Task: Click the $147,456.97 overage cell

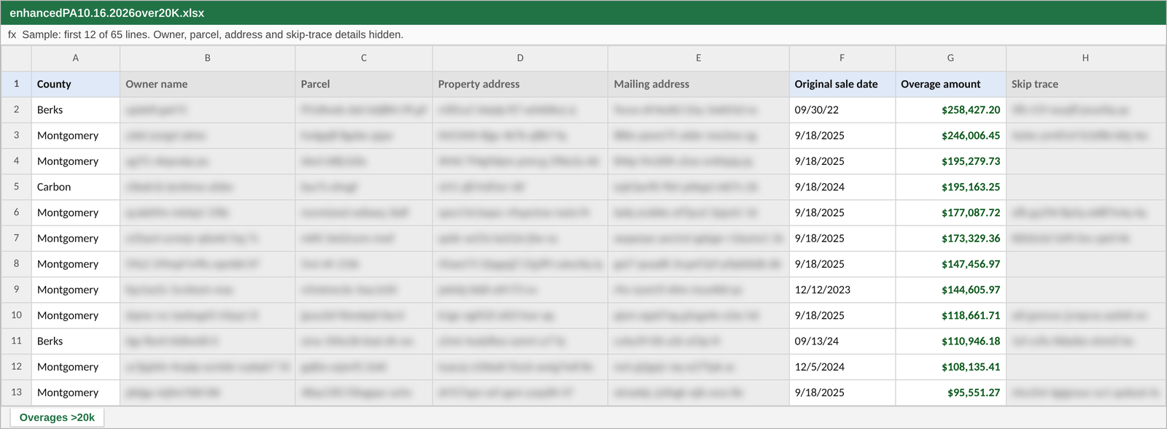Action: pos(950,264)
